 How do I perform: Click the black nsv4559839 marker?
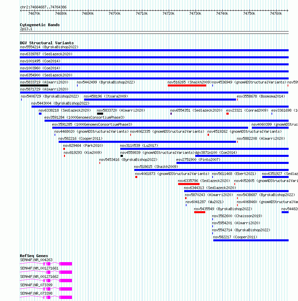pyautogui.click(x=122, y=156)
